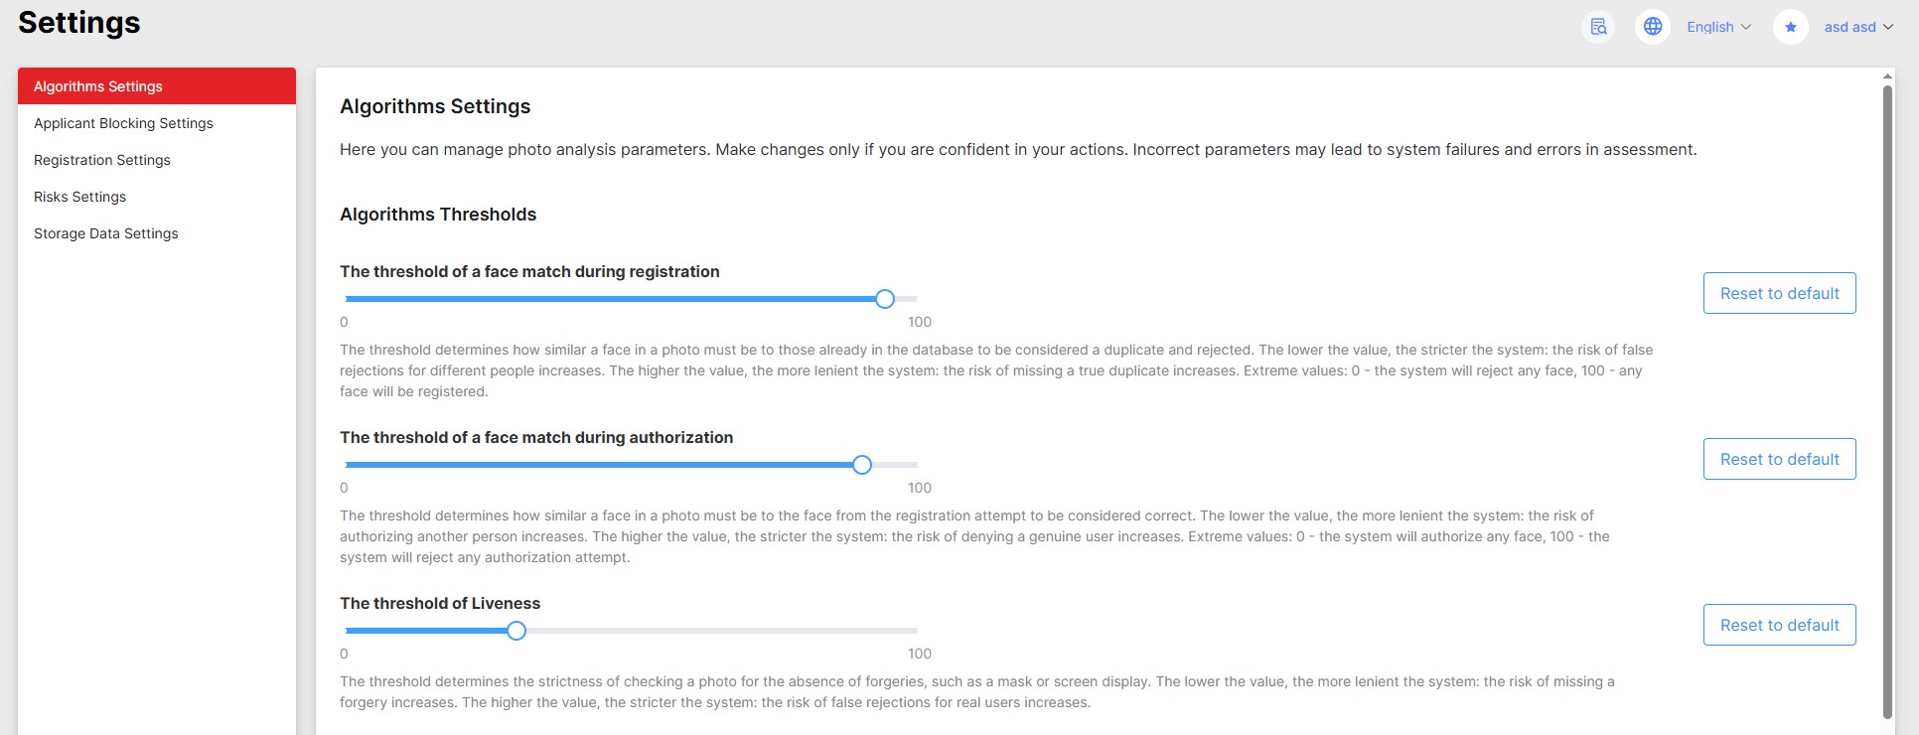Click the star user avatar icon
The image size is (1919, 735).
tap(1790, 27)
